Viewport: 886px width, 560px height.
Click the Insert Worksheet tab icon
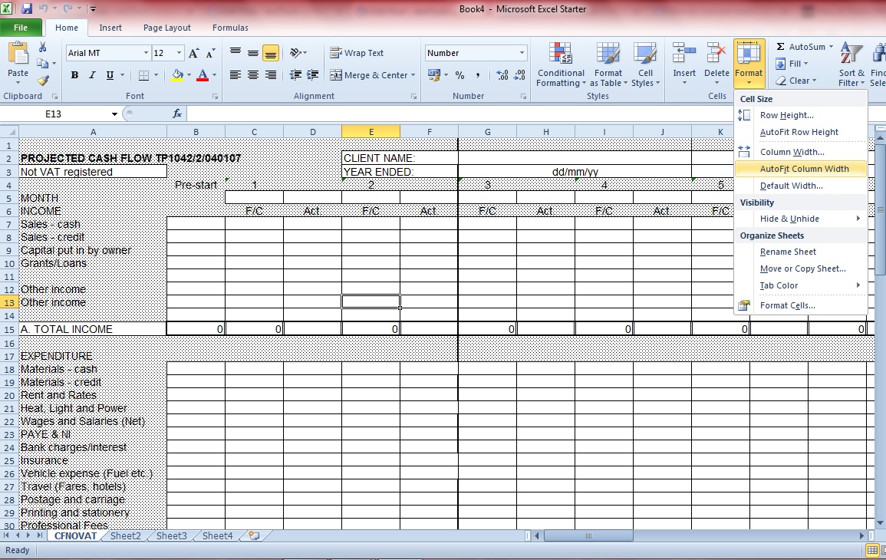[x=253, y=536]
